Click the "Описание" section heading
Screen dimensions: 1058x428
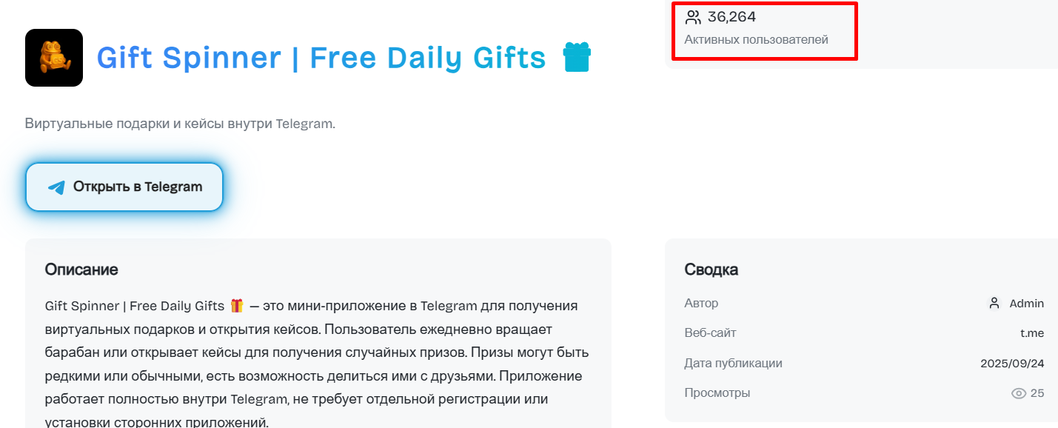coord(81,270)
